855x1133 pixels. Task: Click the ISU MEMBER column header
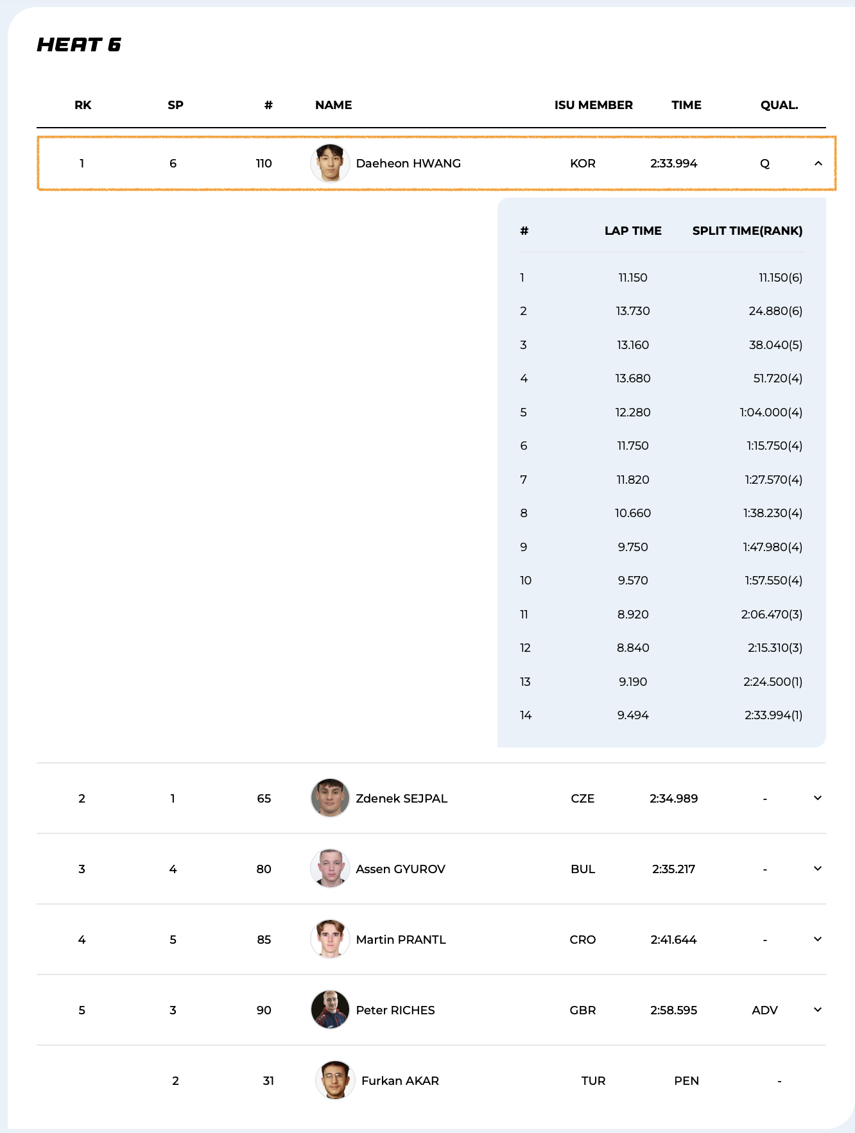tap(593, 105)
